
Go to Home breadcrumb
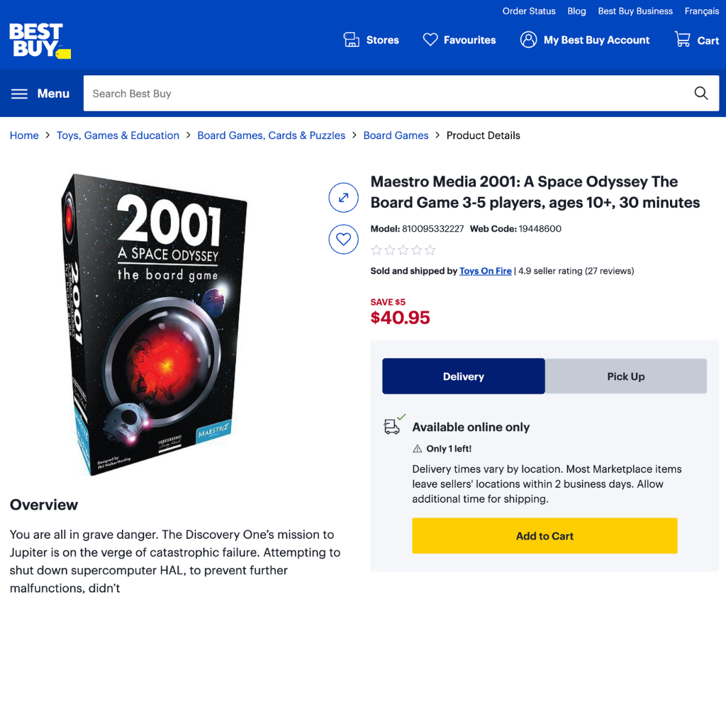pyautogui.click(x=24, y=135)
